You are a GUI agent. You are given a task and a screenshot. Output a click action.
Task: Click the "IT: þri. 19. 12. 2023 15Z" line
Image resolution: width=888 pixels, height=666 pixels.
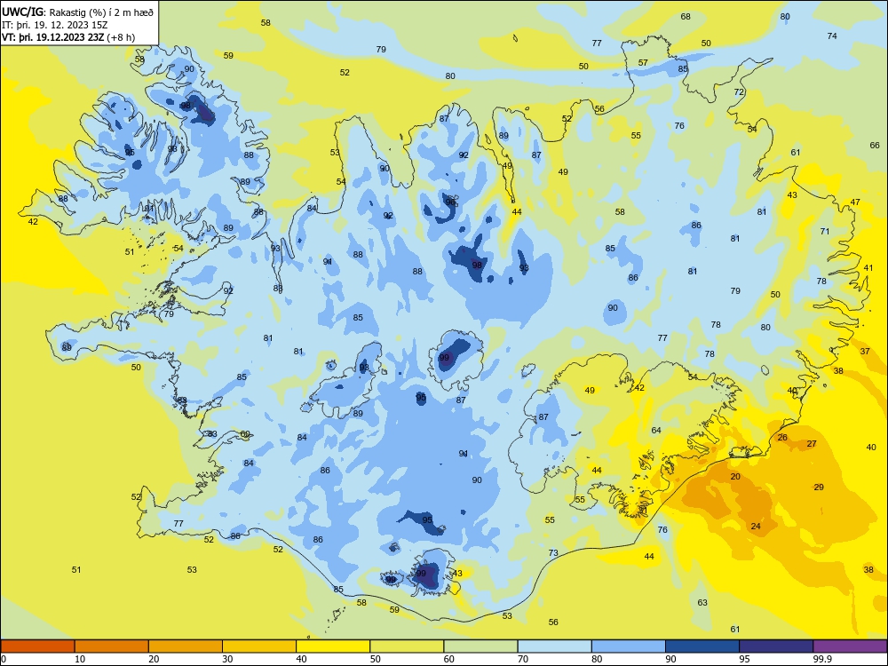pyautogui.click(x=55, y=25)
